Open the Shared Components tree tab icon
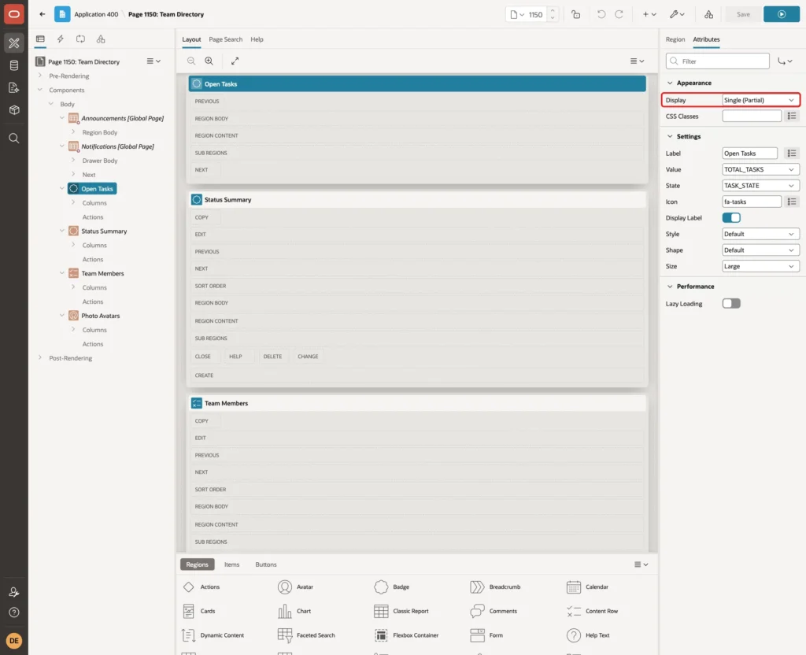Viewport: 806px width, 655px height. [101, 39]
